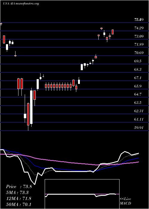Click the 63.5 price axis label
The height and width of the screenshot is (209, 149).
click(138, 103)
